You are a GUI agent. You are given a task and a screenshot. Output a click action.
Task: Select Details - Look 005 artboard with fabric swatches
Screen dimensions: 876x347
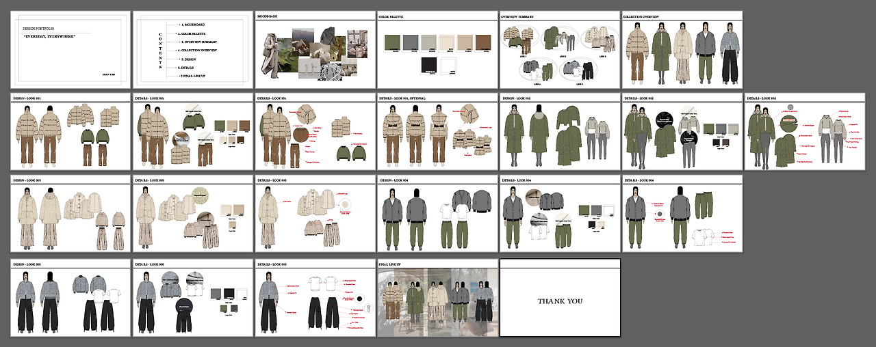pos(192,297)
